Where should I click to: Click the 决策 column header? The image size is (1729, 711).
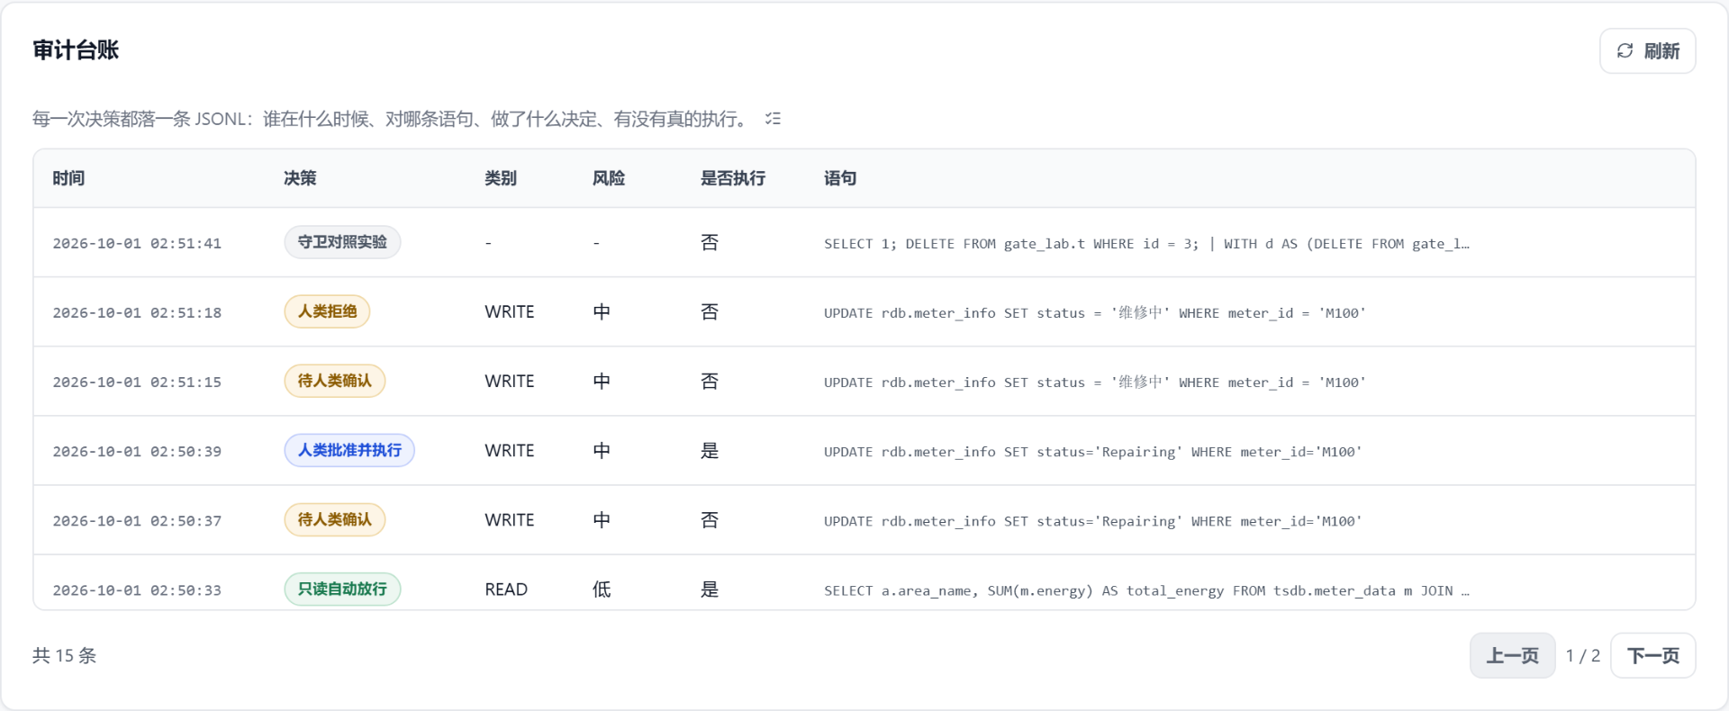click(x=300, y=178)
